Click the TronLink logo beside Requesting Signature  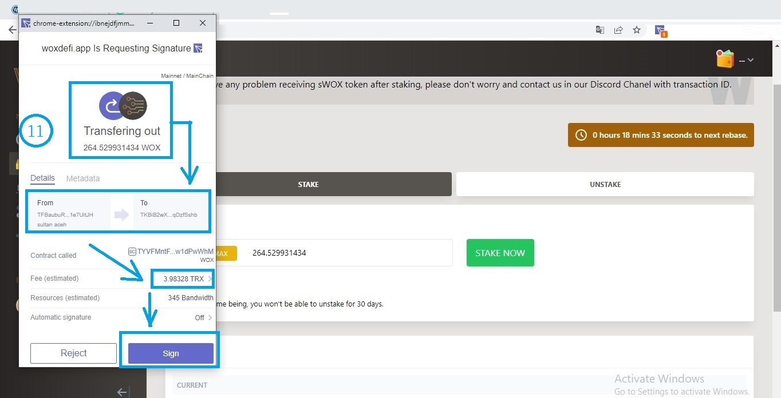point(198,49)
